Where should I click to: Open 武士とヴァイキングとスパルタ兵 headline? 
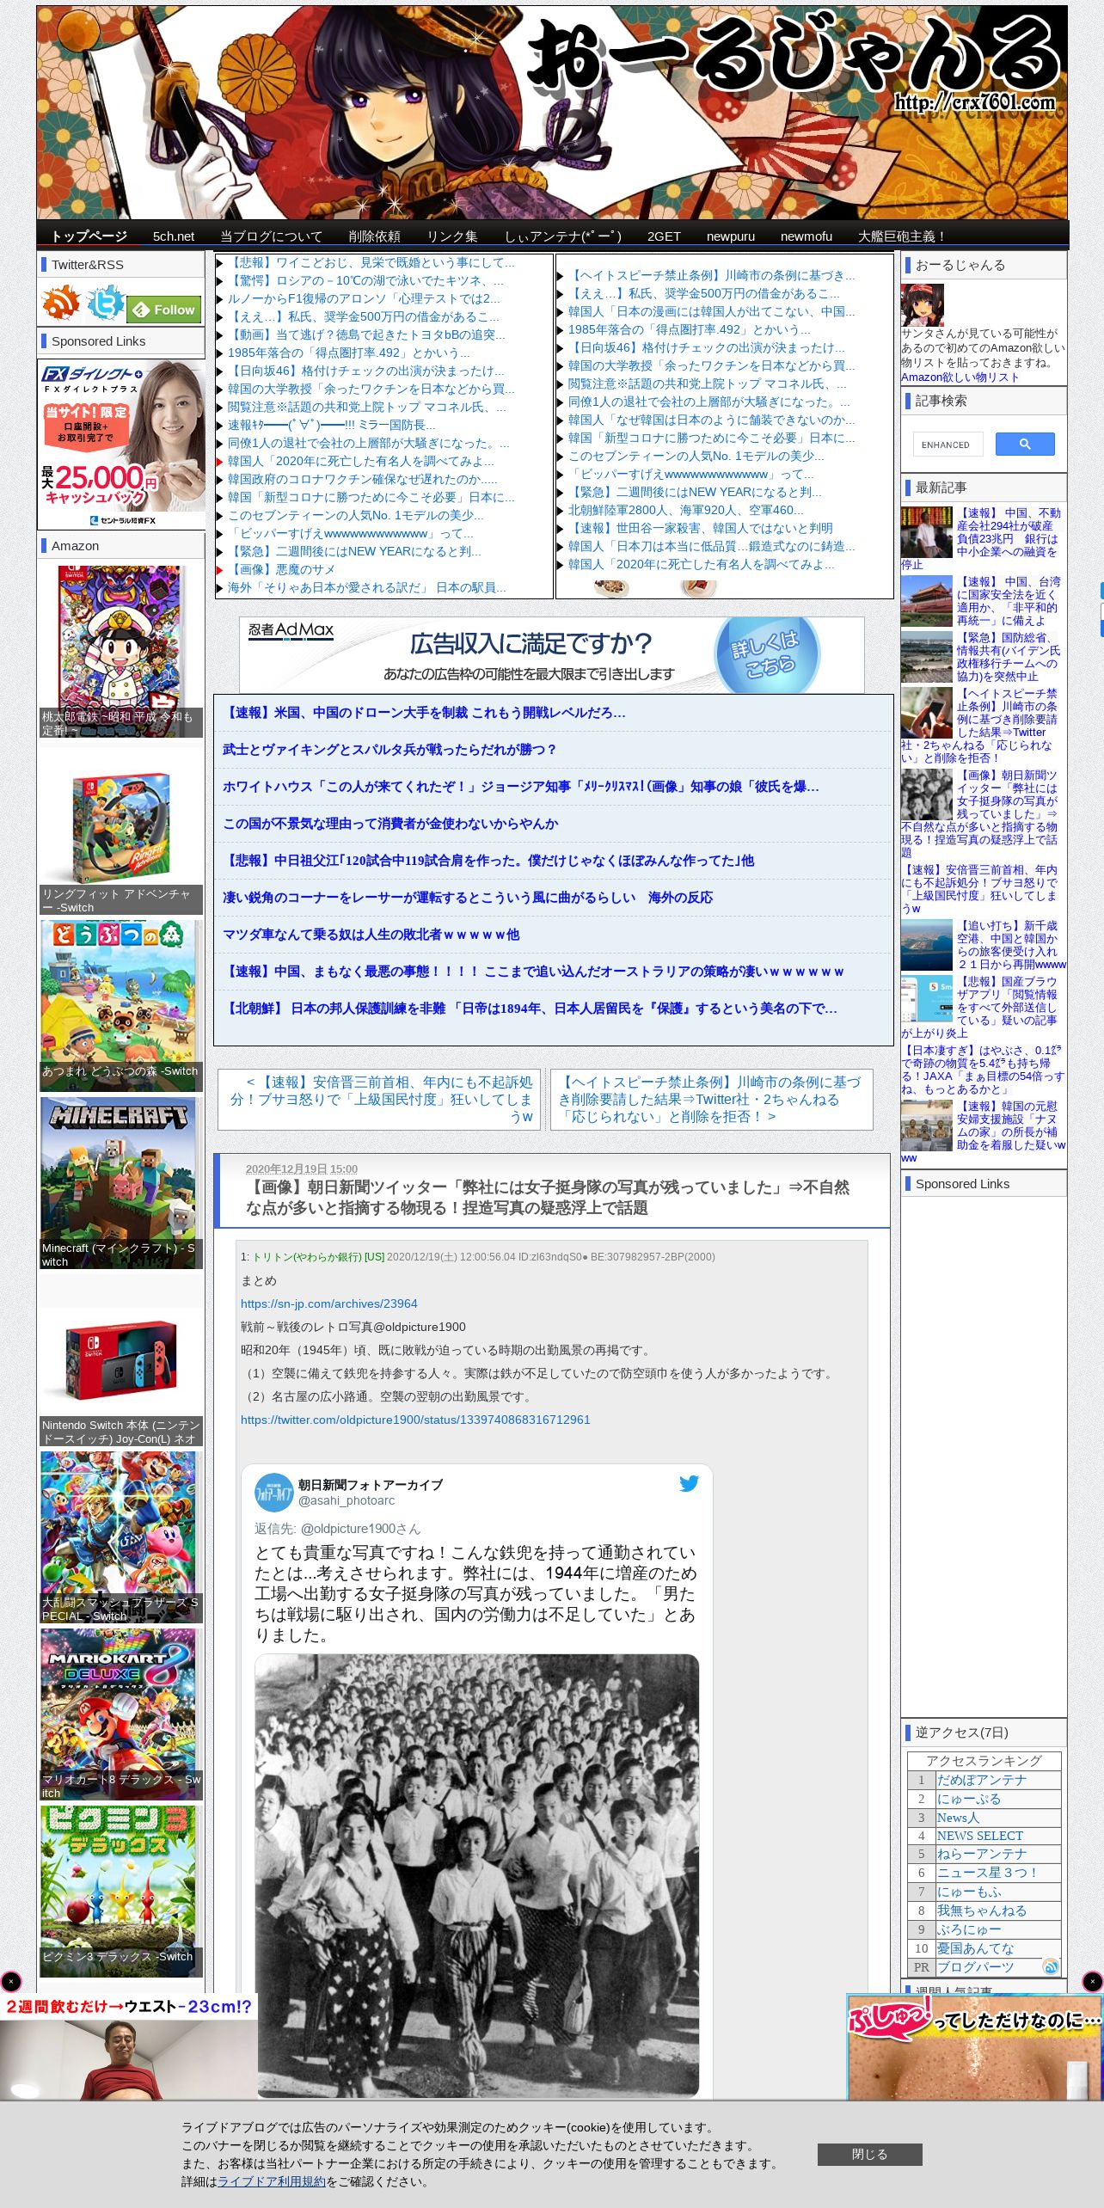pyautogui.click(x=389, y=750)
